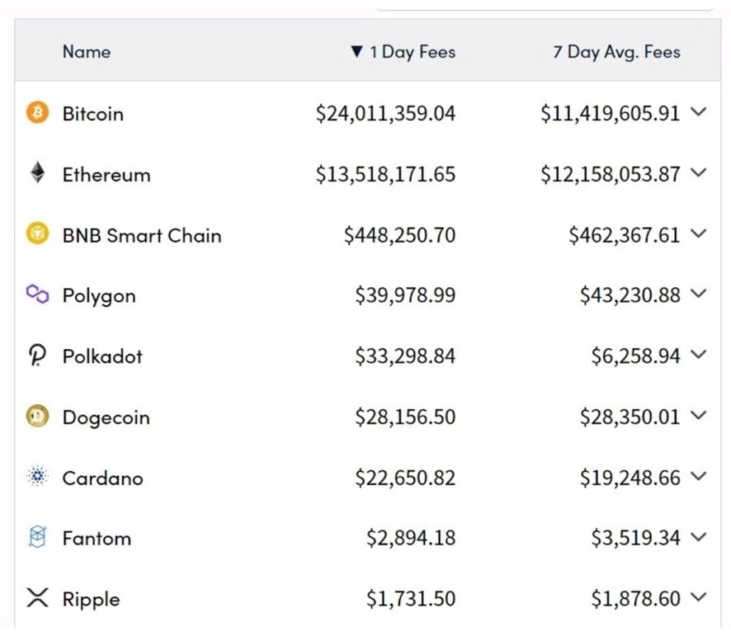The image size is (731, 641).
Task: Expand the Polkadot row chevron
Action: pos(698,356)
